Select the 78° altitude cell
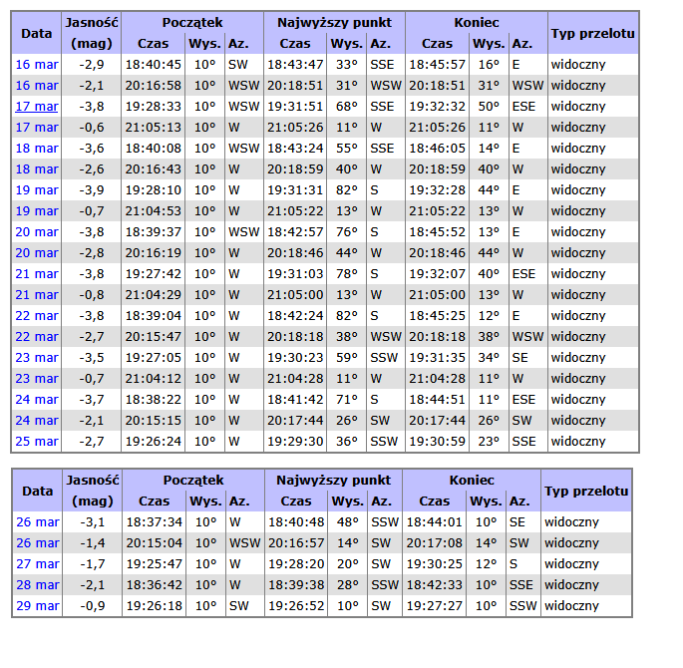 [x=346, y=273]
